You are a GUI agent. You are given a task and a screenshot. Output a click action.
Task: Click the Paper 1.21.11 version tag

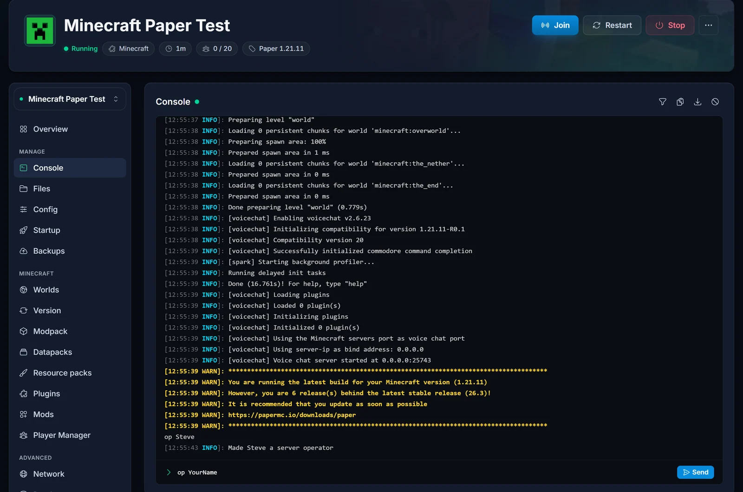[x=276, y=49]
